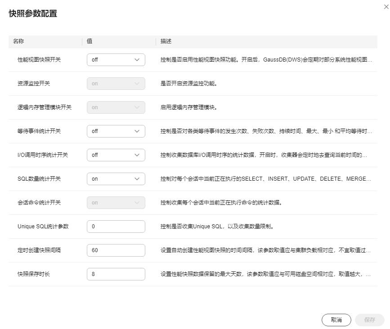Image resolution: width=390 pixels, height=329 pixels.
Task: Close the 快照参数配置 dialog
Action: point(386,7)
